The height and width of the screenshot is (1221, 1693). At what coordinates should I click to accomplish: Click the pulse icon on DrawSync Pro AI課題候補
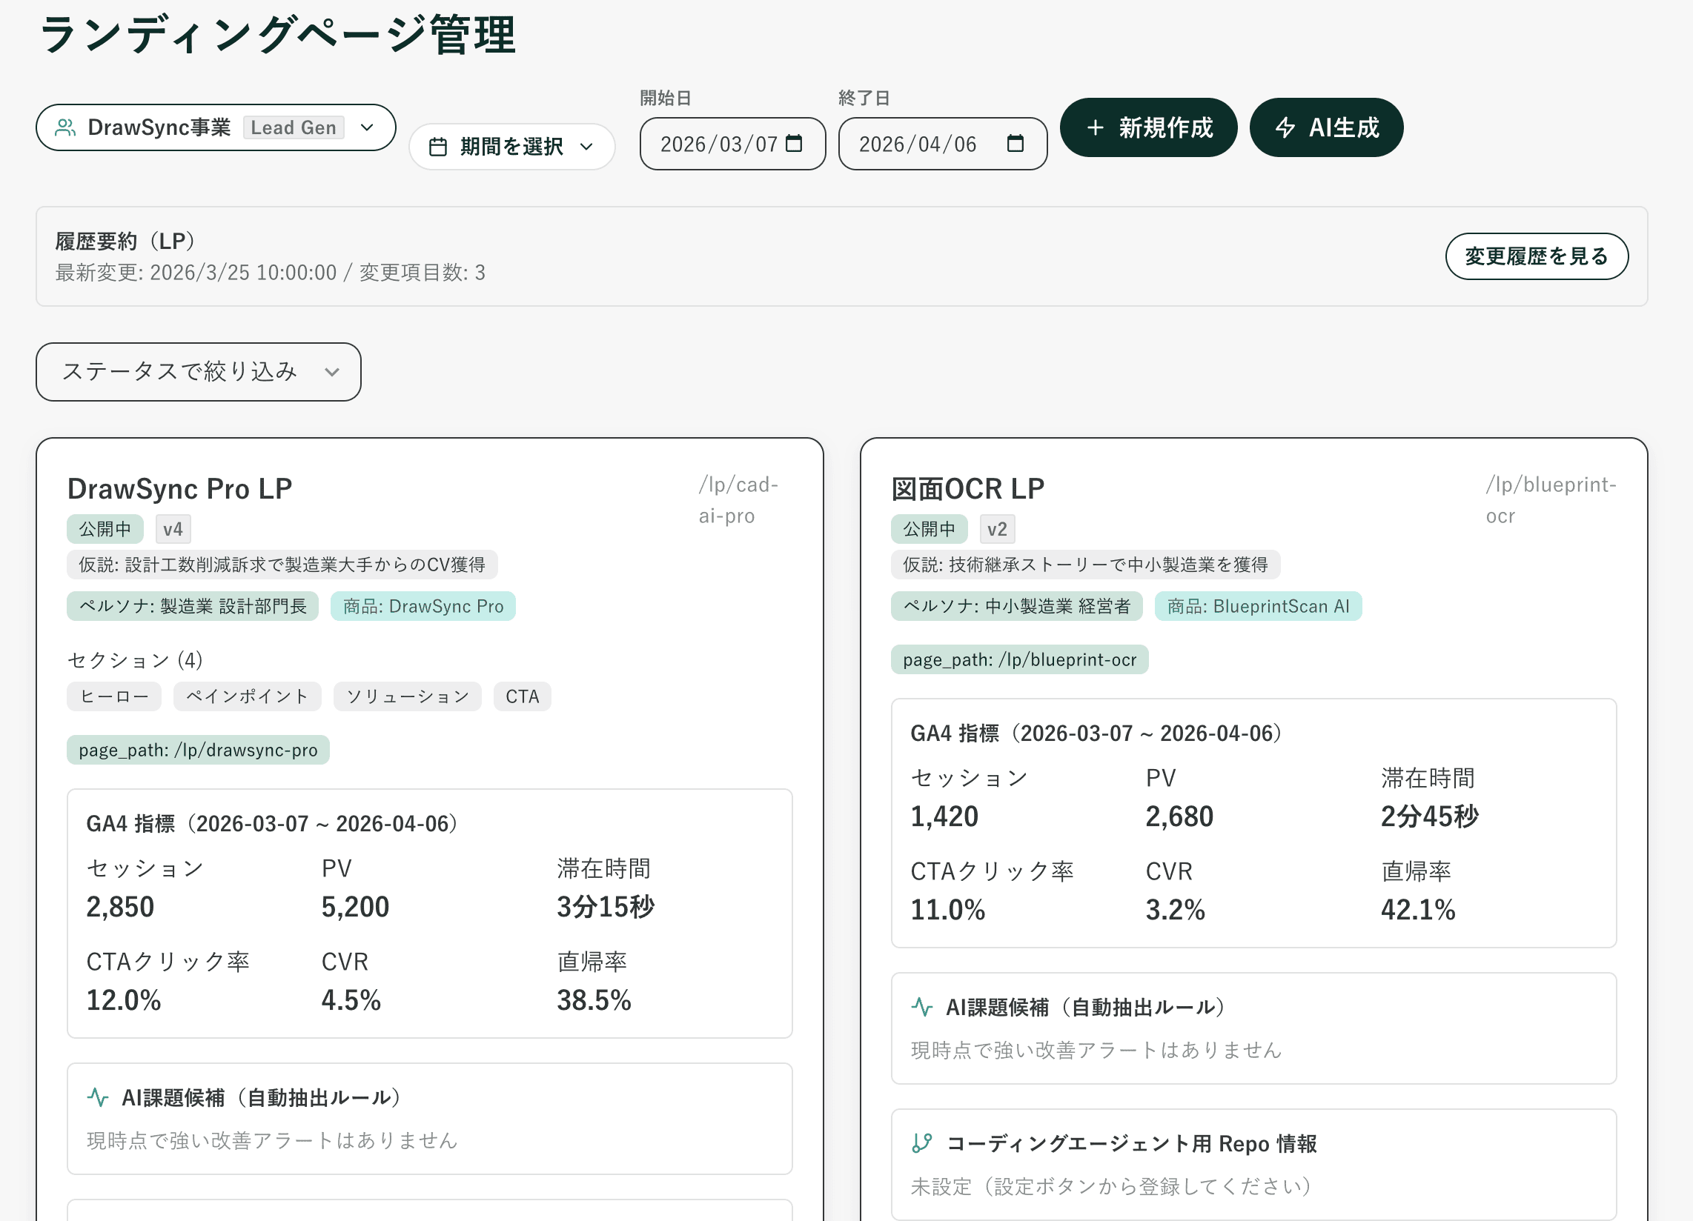pyautogui.click(x=98, y=1097)
